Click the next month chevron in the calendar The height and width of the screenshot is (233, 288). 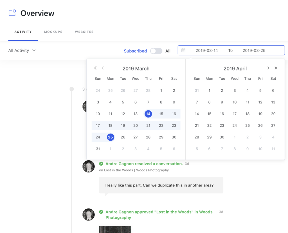(268, 68)
